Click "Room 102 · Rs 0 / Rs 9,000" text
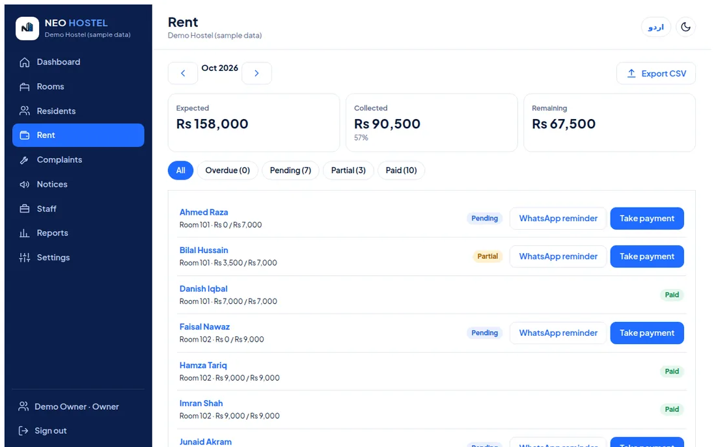This screenshot has width=716, height=447. [x=222, y=339]
